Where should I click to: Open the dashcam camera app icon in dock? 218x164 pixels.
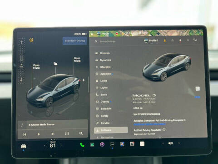(132, 143)
